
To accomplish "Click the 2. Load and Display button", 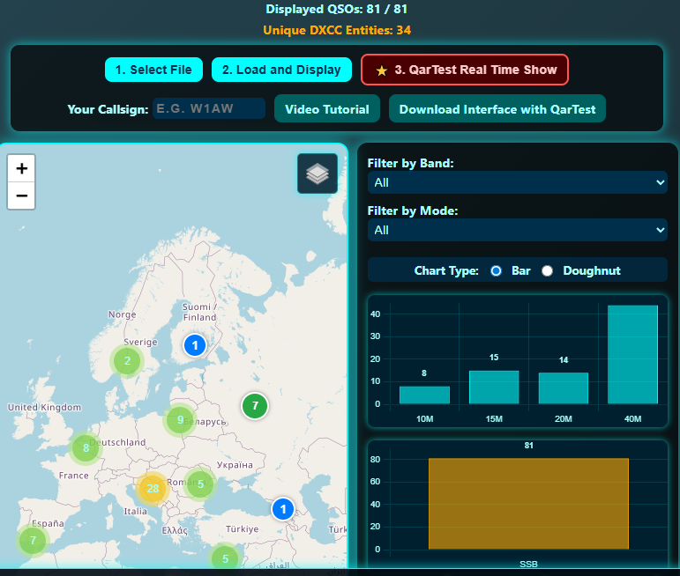I will [x=281, y=70].
